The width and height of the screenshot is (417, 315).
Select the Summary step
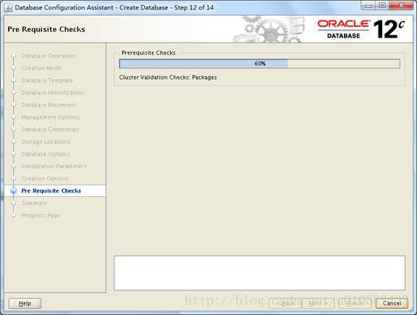pos(34,203)
